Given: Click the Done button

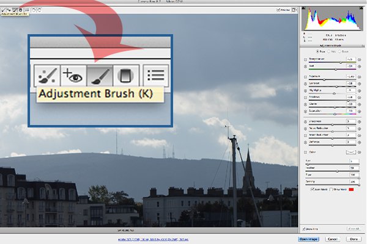Looking at the screenshot, I should 354,239.
